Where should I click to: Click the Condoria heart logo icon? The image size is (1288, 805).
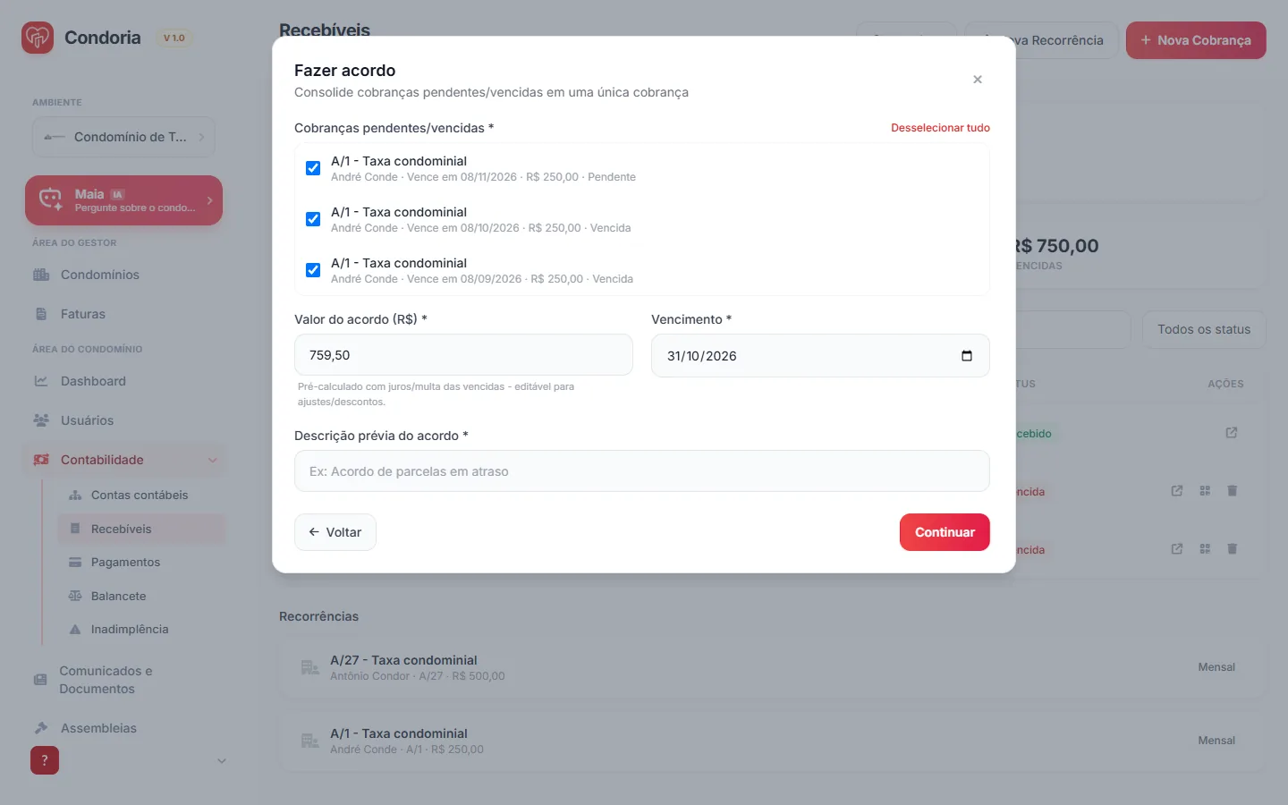click(38, 38)
